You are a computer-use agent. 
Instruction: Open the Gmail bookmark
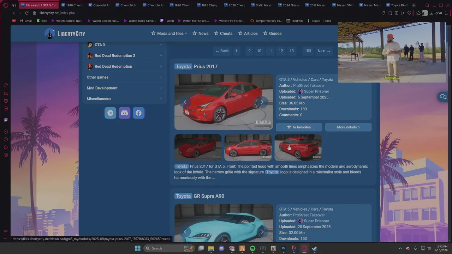click(25, 21)
